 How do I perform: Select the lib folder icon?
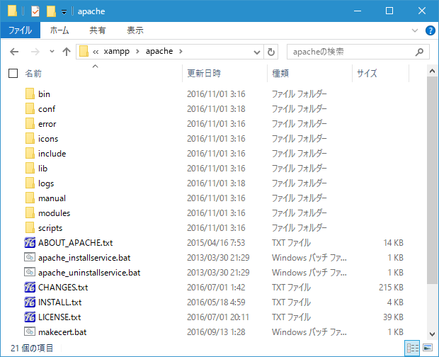click(30, 169)
